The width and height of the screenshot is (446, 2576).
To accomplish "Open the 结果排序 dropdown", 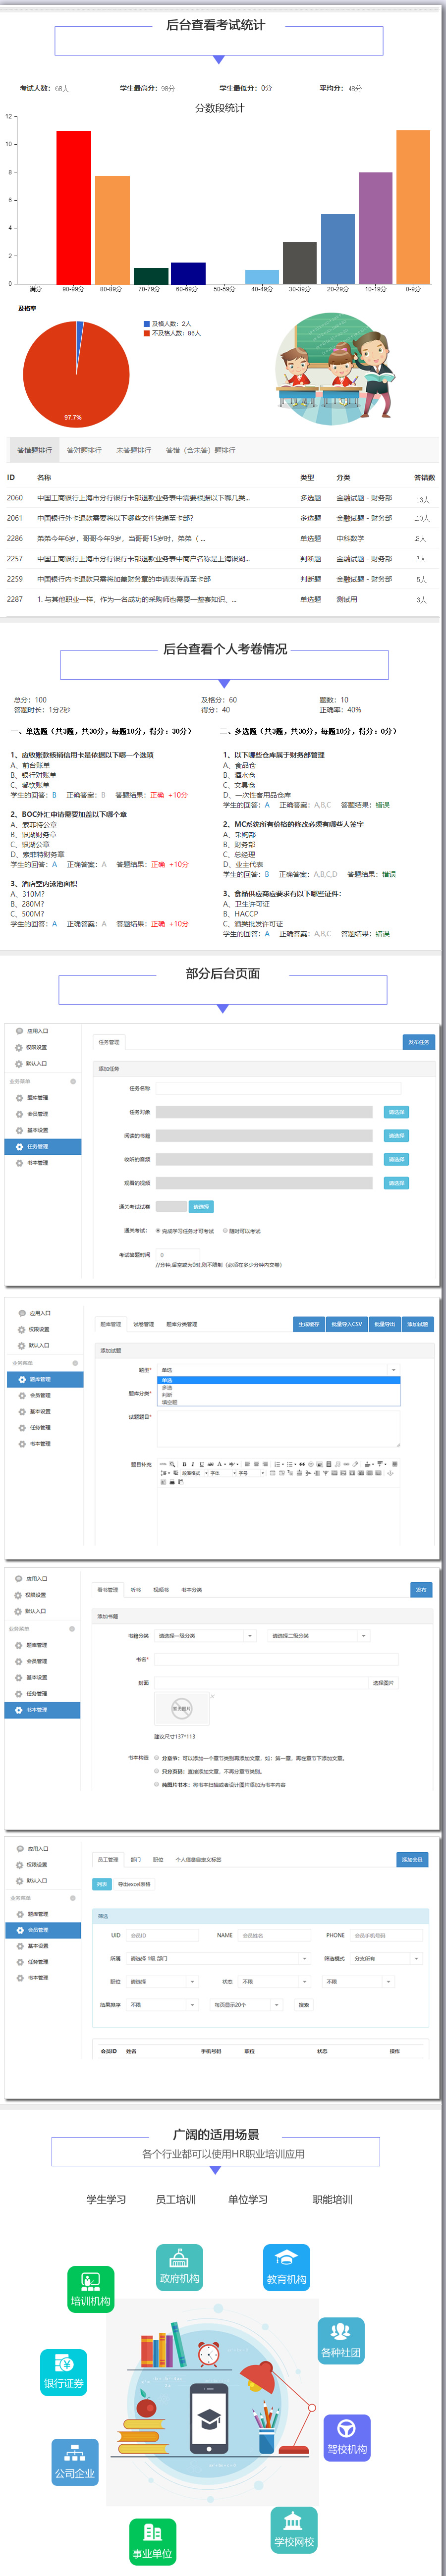I will pyautogui.click(x=163, y=2005).
